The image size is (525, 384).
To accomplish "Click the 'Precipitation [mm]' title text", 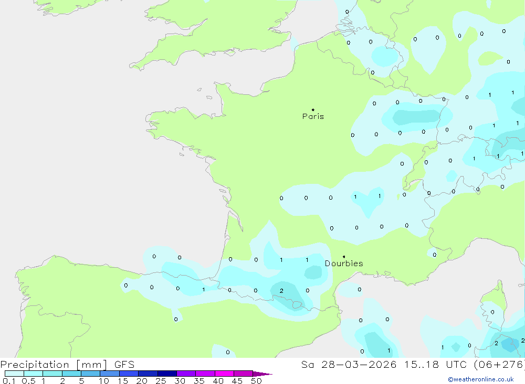I will (x=54, y=365).
